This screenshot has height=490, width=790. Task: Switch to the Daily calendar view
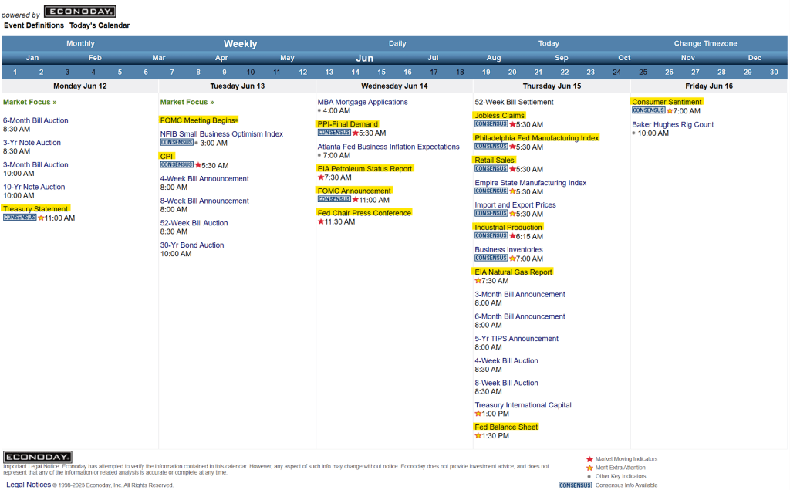pyautogui.click(x=397, y=44)
